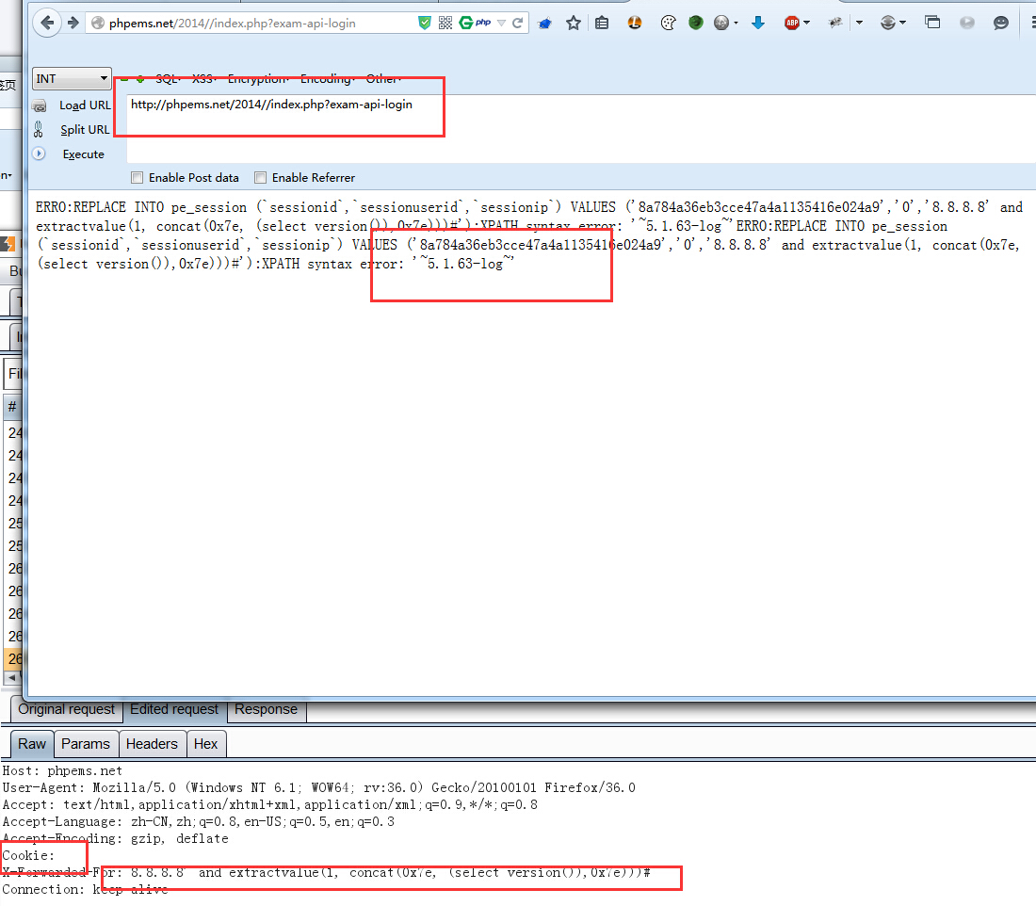Reload the page with the refresh icon
Image resolution: width=1036 pixels, height=906 pixels.
(x=517, y=24)
